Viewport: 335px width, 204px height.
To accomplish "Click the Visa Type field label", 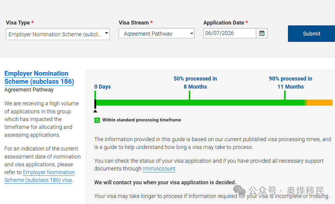I will pos(18,23).
